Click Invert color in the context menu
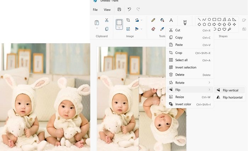Image resolution: width=248 pixels, height=151 pixels. point(183,104)
